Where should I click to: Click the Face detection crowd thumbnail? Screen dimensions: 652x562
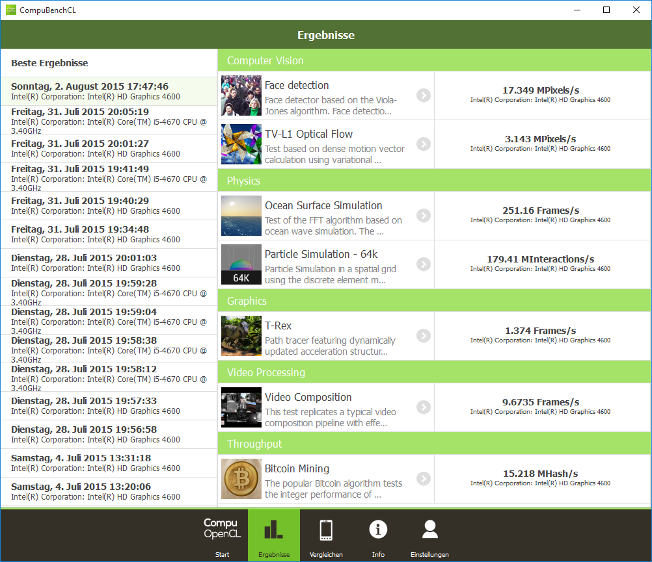tap(241, 96)
